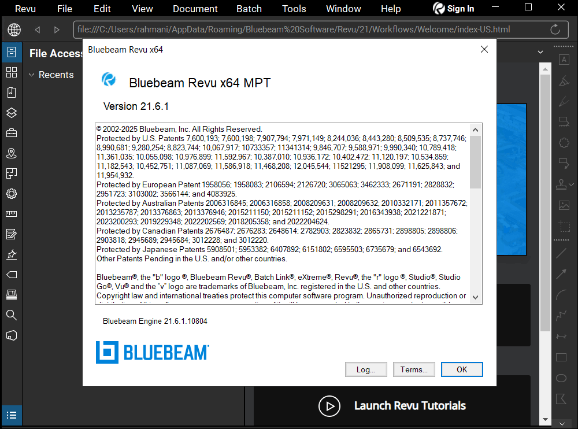
Task: Open the Measurements ruler panel icon
Action: tap(12, 214)
